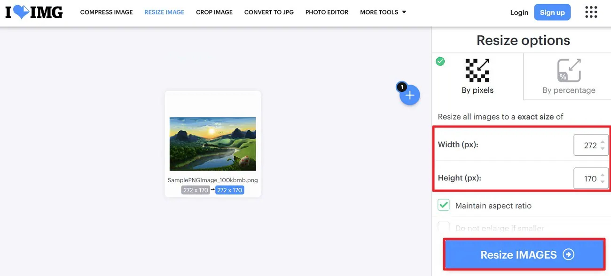
Task: Click the Resize options heading
Action: pos(523,40)
